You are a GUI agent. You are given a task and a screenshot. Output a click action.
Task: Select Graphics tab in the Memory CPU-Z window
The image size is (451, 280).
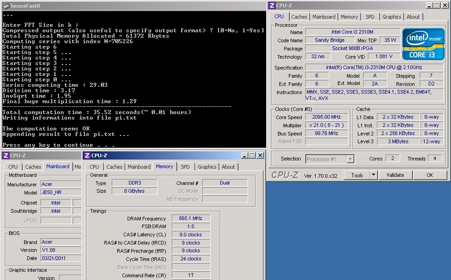(x=207, y=167)
